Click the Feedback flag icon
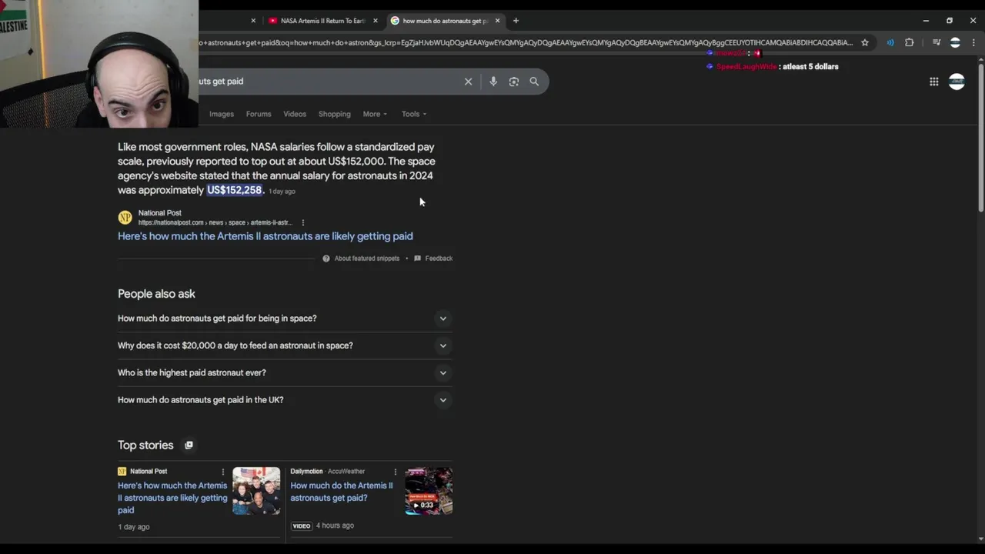The image size is (985, 554). pos(417,259)
